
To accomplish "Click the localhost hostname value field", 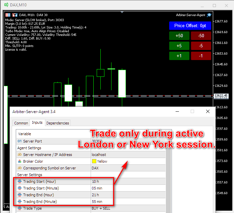I will (x=99, y=155).
